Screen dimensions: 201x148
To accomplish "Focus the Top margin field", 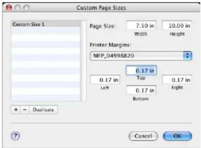I will tap(141, 70).
